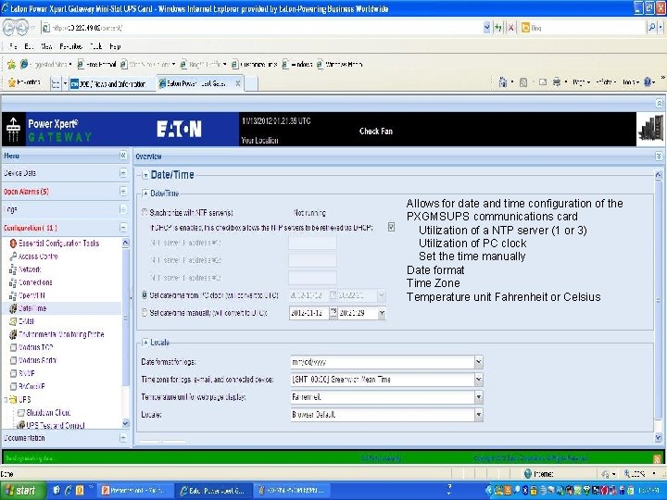Viewport: 667px width, 500px height.
Task: Select Set date/time from PC clock radio
Action: tap(145, 294)
